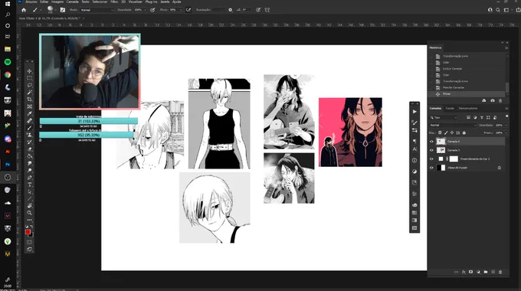Go to Photoshop Home screen
521x291 pixels.
[x=24, y=10]
